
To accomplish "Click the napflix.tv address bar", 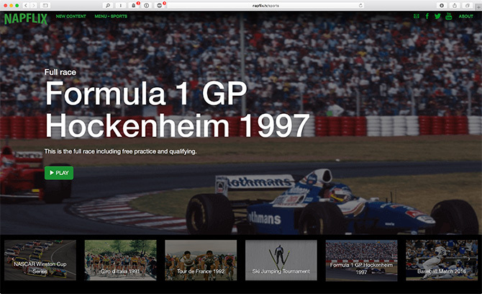I will tap(265, 6).
